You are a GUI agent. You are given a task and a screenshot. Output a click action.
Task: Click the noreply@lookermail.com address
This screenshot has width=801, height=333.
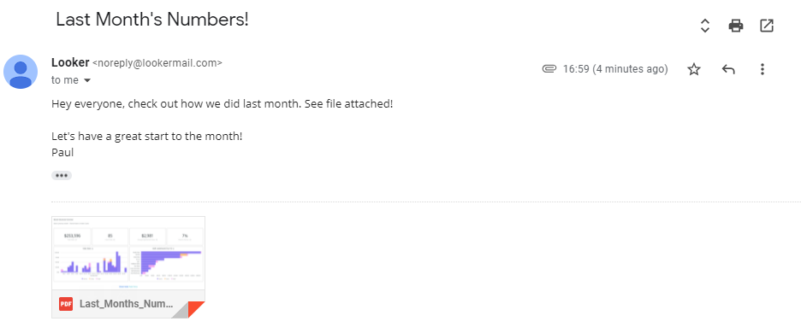point(157,63)
